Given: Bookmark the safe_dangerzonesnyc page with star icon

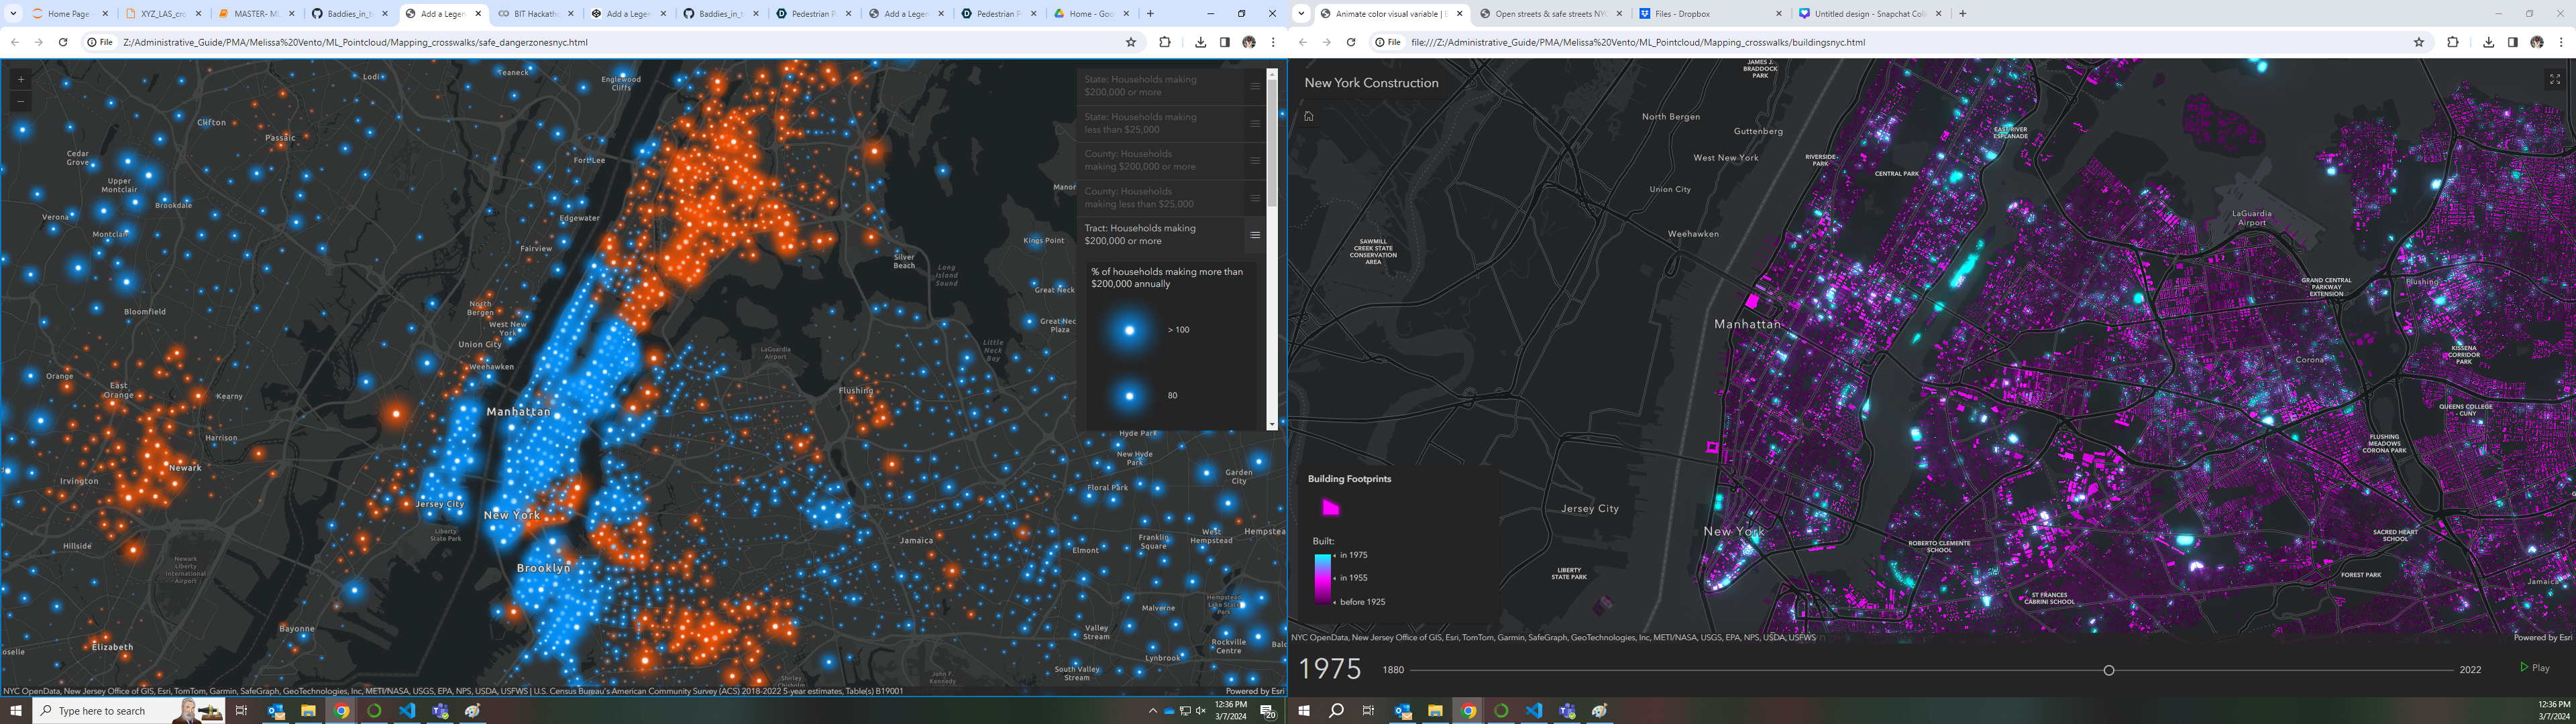Looking at the screenshot, I should 1131,42.
